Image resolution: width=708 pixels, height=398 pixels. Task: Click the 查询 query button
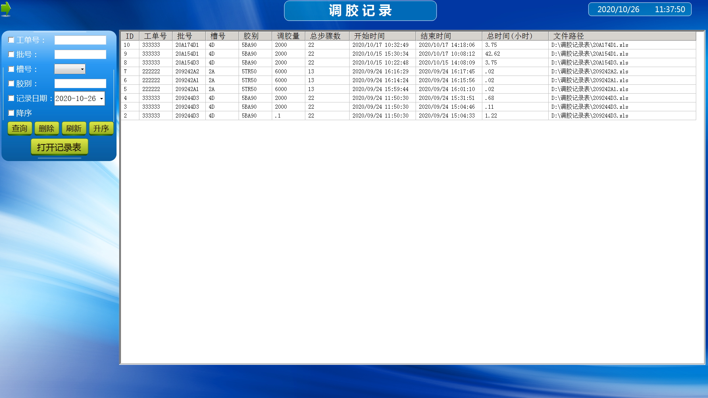20,129
